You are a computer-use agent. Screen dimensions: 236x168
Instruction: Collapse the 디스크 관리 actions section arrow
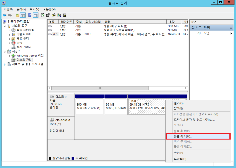pos(231,28)
